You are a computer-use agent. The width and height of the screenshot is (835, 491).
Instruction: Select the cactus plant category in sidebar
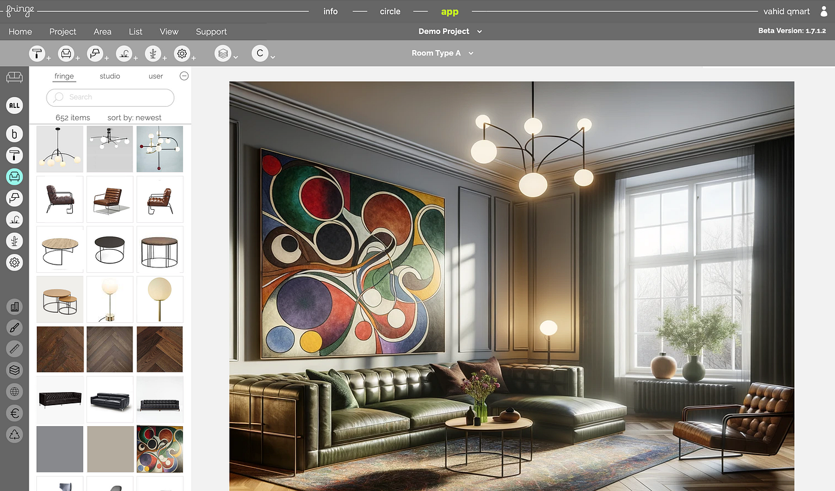[14, 241]
